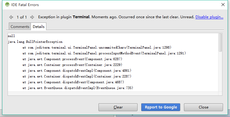Click the "null" line in the details text
The height and width of the screenshot is (117, 230).
point(11,36)
